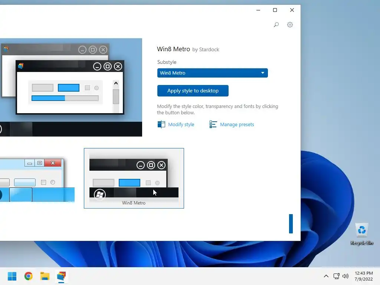Maximize the WindowBlinds window
Image resolution: width=380 pixels, height=285 pixels.
pos(275,10)
